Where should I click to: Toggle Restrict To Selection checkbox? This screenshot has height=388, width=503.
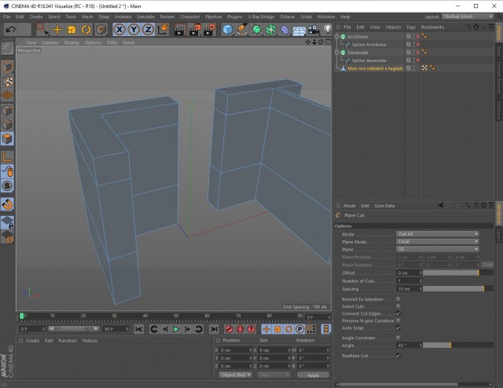[398, 299]
